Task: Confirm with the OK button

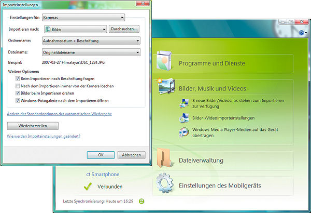Action: pyautogui.click(x=101, y=155)
